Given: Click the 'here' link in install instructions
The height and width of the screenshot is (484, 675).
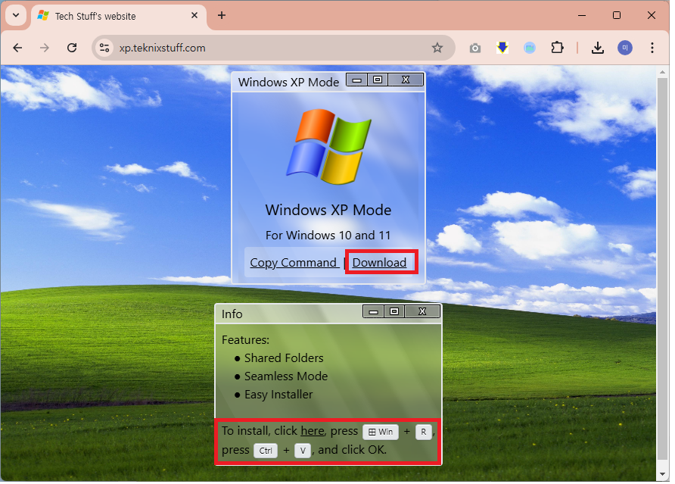Looking at the screenshot, I should tap(312, 430).
